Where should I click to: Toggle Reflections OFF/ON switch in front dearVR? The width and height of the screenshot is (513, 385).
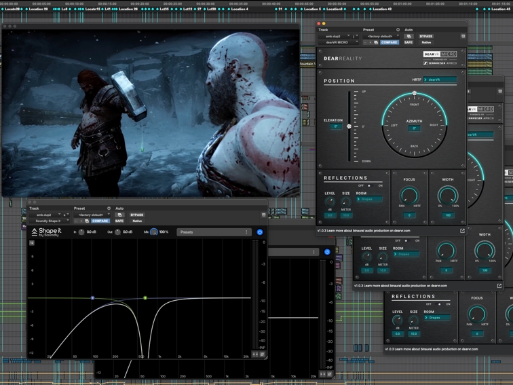370,185
